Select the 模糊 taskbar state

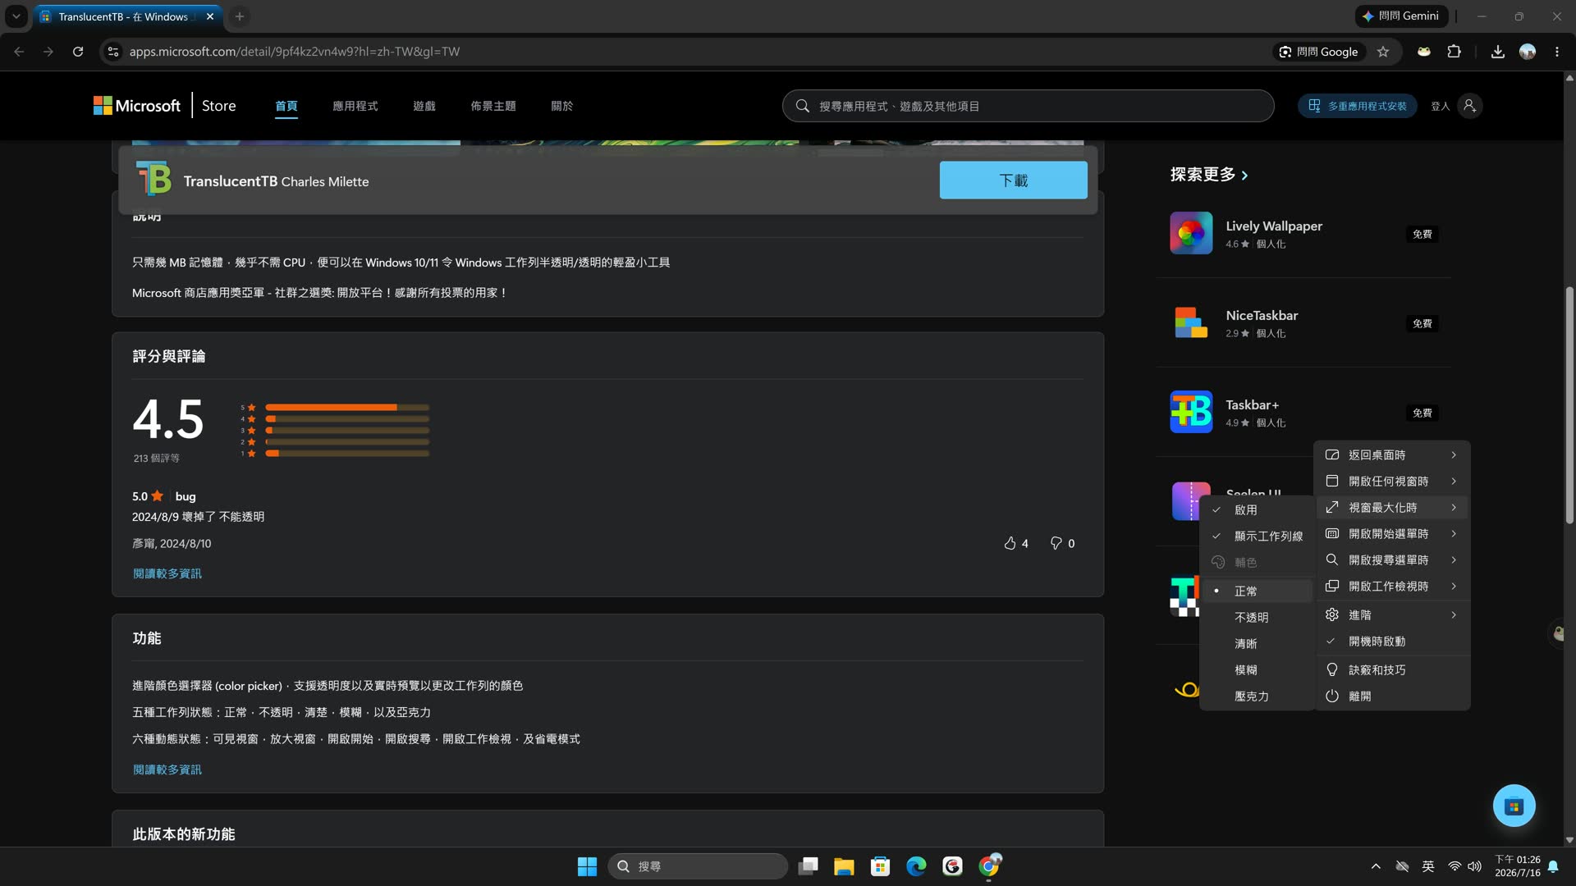tap(1257, 669)
